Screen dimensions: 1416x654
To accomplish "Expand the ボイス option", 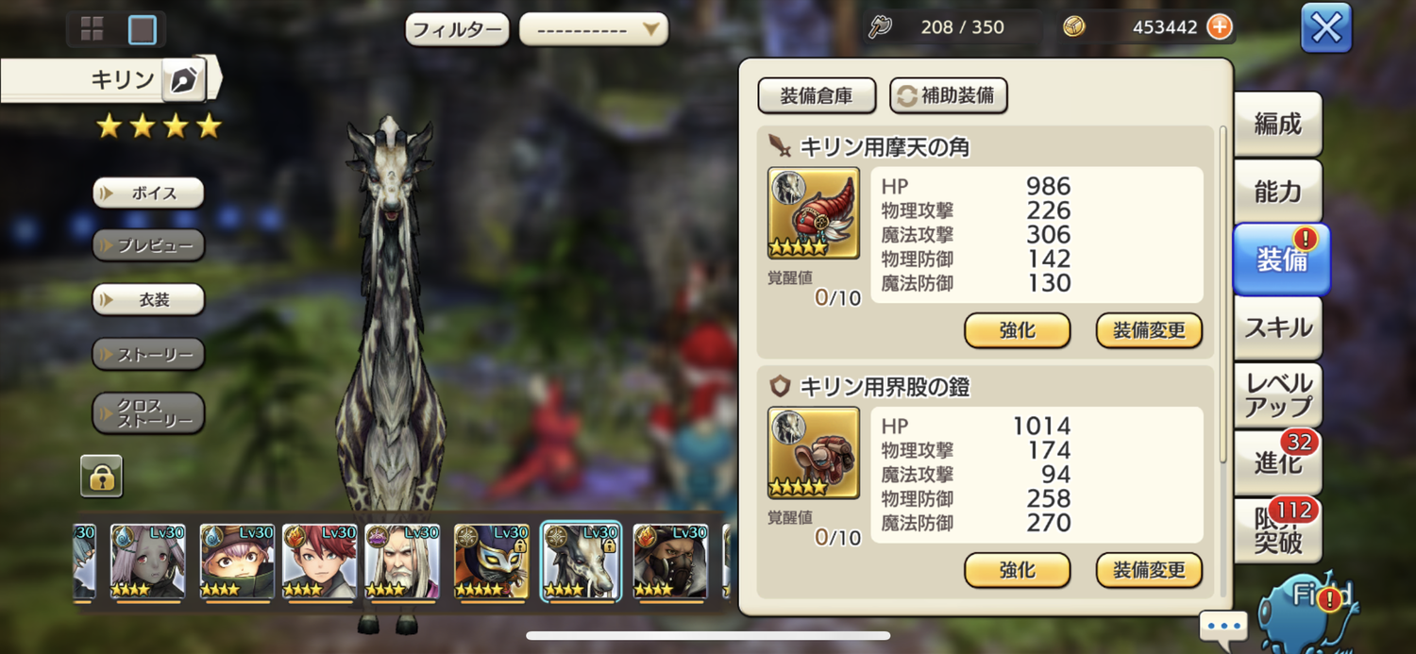I will coord(148,193).
